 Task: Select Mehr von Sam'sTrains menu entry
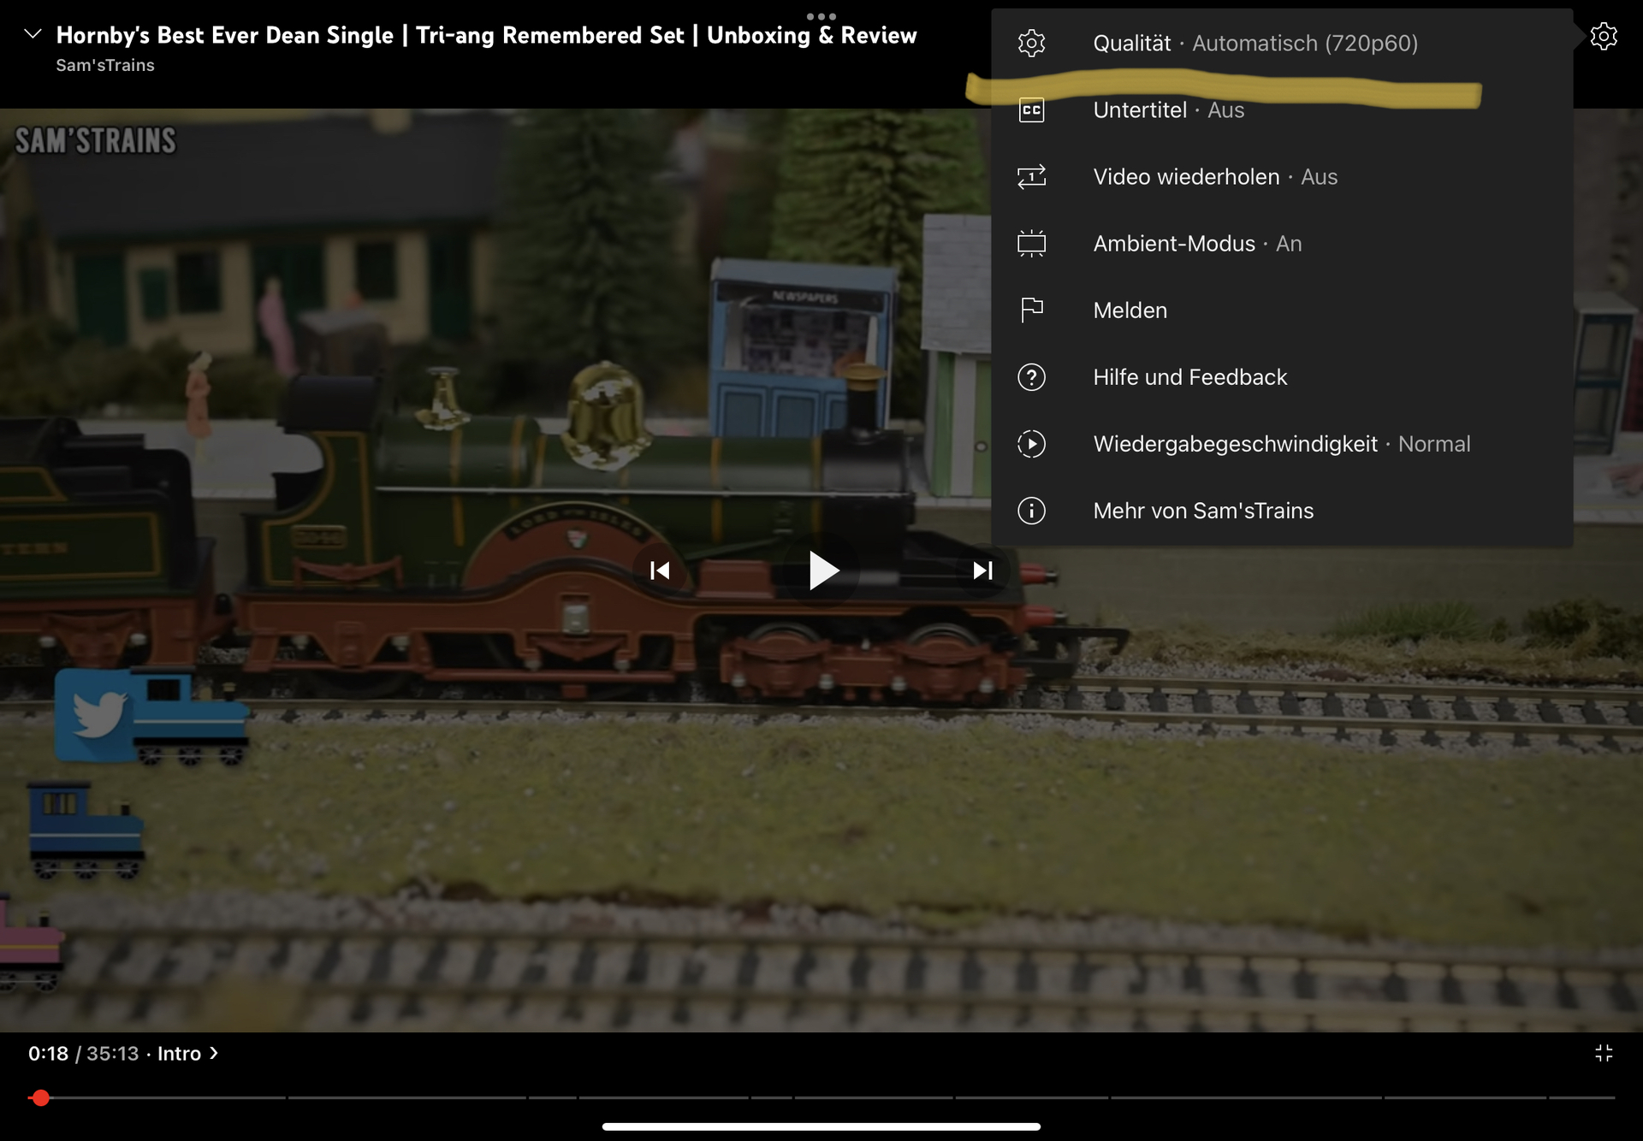1202,511
